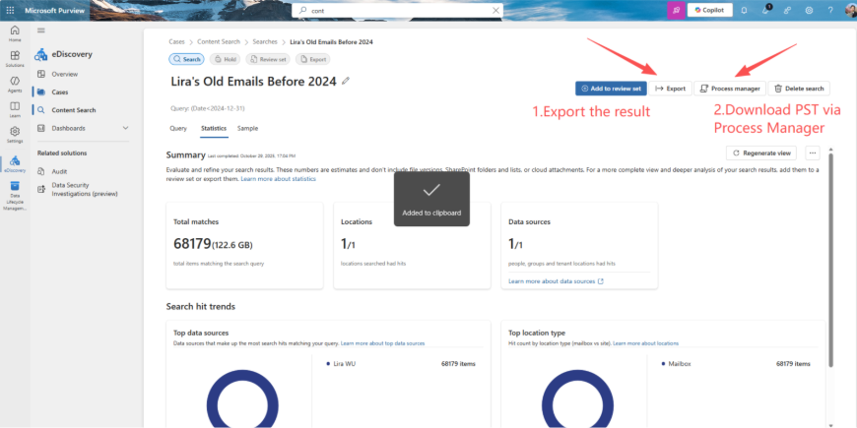Screen dimensions: 857x428
Task: Click the Query: (Date<2024-12-31) text
Action: pyautogui.click(x=207, y=108)
